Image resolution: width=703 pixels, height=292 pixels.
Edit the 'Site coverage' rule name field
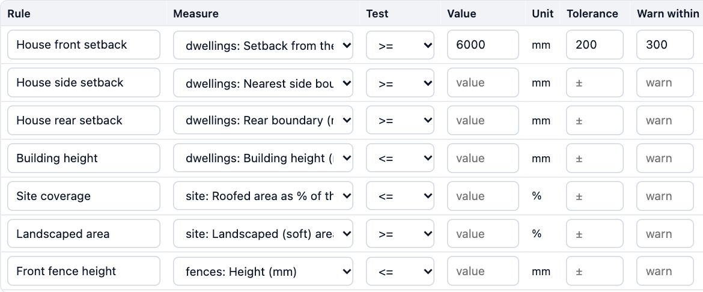(x=84, y=196)
